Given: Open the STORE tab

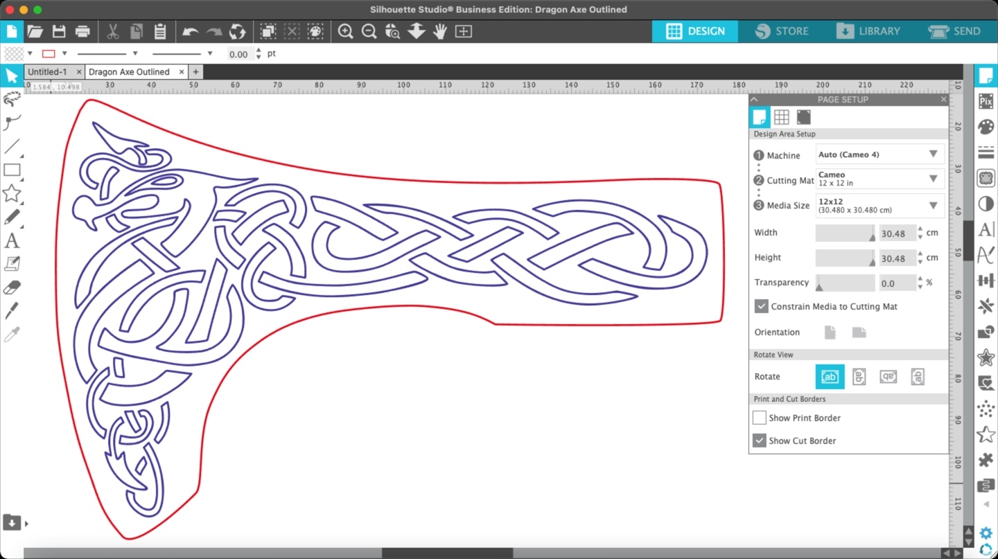Looking at the screenshot, I should click(782, 31).
